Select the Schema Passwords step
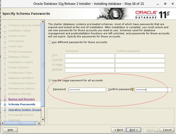The width and height of the screenshot is (176, 134). point(22,105)
